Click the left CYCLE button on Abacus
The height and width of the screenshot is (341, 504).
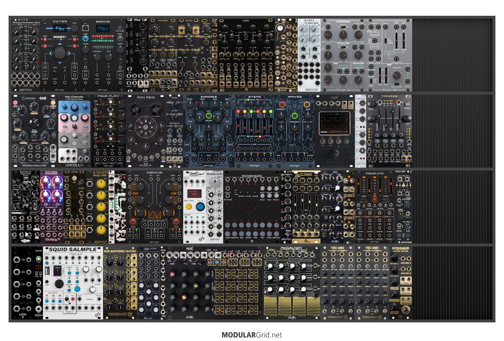point(133,222)
